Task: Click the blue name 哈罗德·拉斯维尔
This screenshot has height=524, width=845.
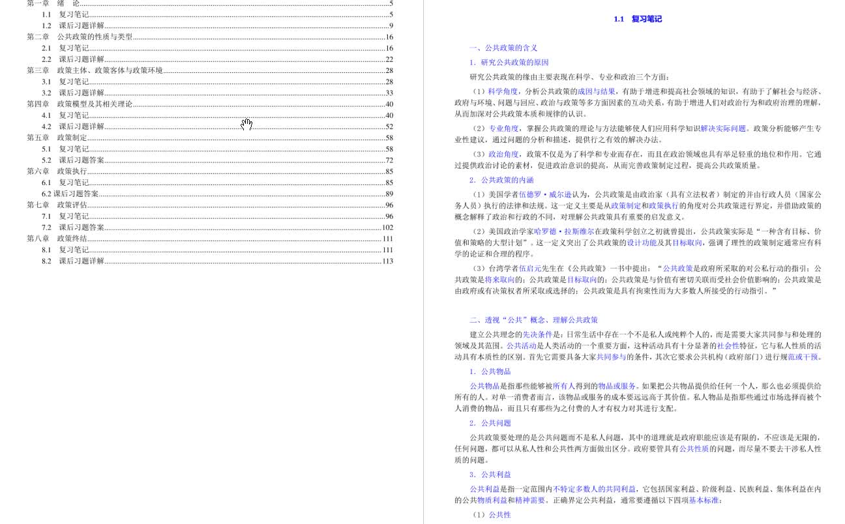Action: pos(564,231)
